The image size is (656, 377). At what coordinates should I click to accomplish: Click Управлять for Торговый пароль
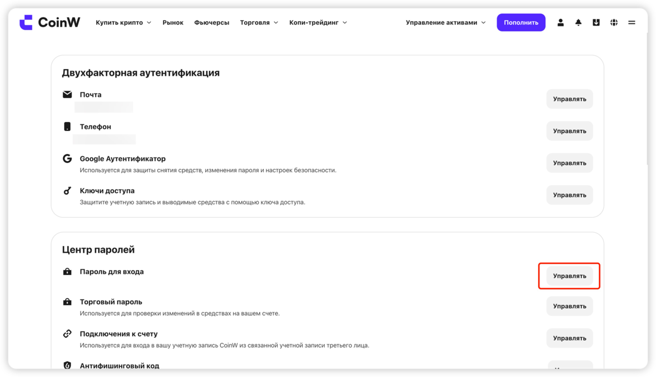coord(569,306)
